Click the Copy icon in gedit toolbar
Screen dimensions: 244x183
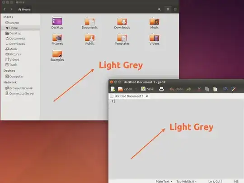tap(207, 89)
